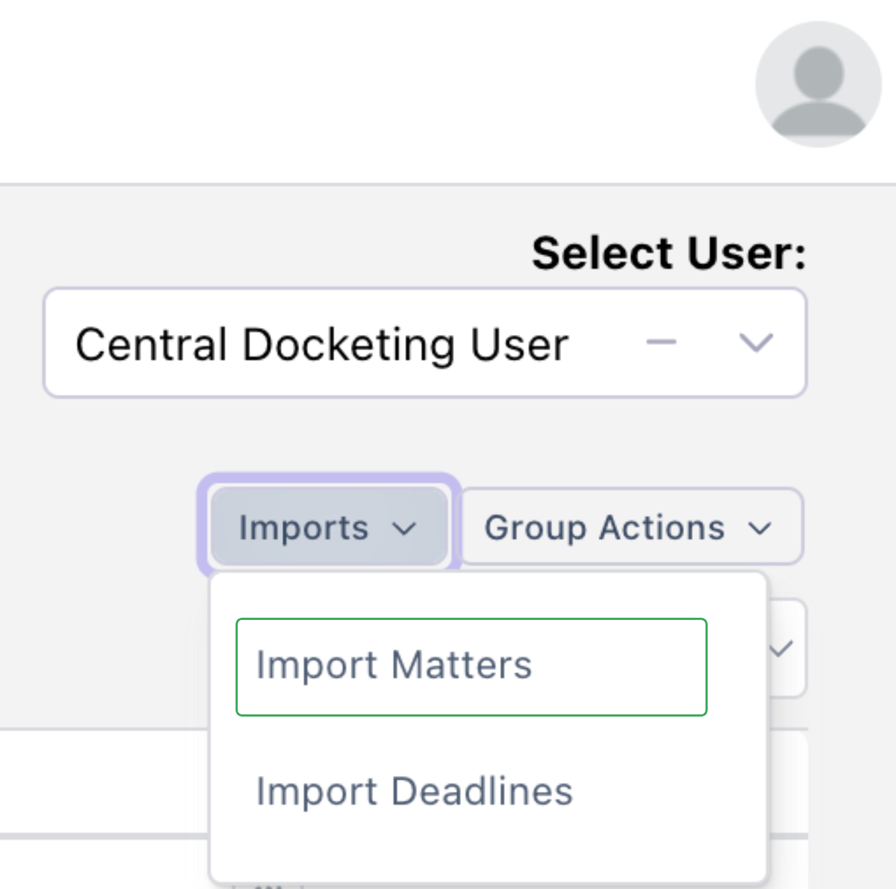Open the Group Actions dropdown
The width and height of the screenshot is (896, 889).
(631, 527)
